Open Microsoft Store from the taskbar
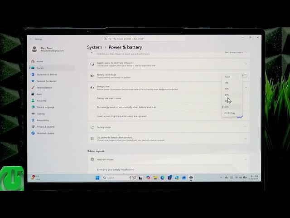 (x=169, y=178)
